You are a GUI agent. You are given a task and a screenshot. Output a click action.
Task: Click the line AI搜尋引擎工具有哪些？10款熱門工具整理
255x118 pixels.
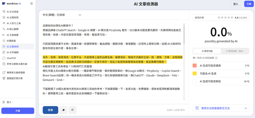click(x=67, y=66)
